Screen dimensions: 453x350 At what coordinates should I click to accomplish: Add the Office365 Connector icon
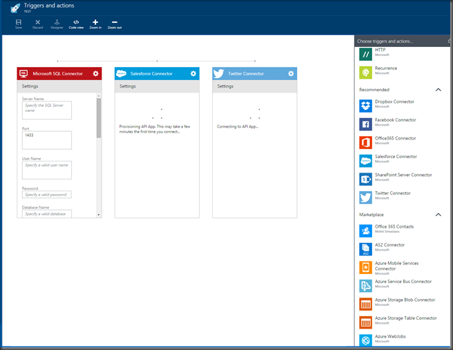coord(365,143)
